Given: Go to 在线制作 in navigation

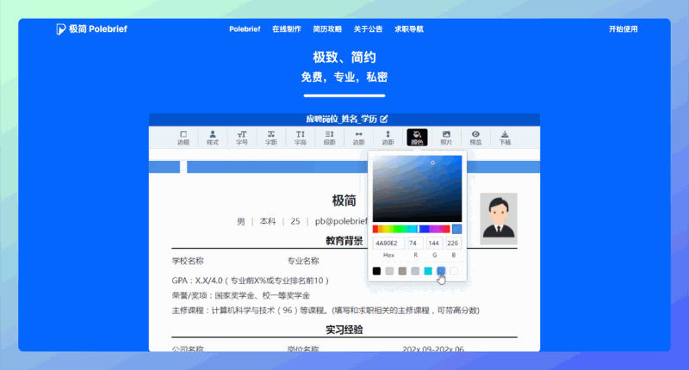Looking at the screenshot, I should pos(287,29).
